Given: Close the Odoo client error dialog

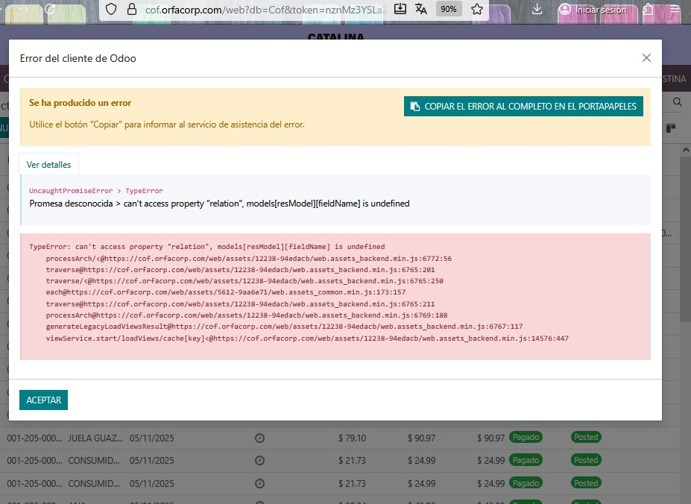Looking at the screenshot, I should 646,58.
